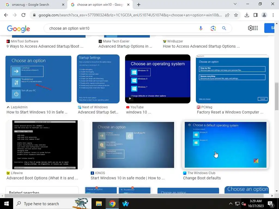Reload the current page
This screenshot has width=279, height=209.
[x=23, y=15]
